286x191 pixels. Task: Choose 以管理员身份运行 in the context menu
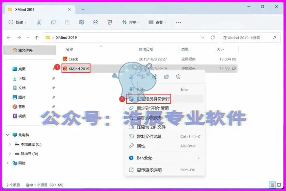click(x=165, y=99)
